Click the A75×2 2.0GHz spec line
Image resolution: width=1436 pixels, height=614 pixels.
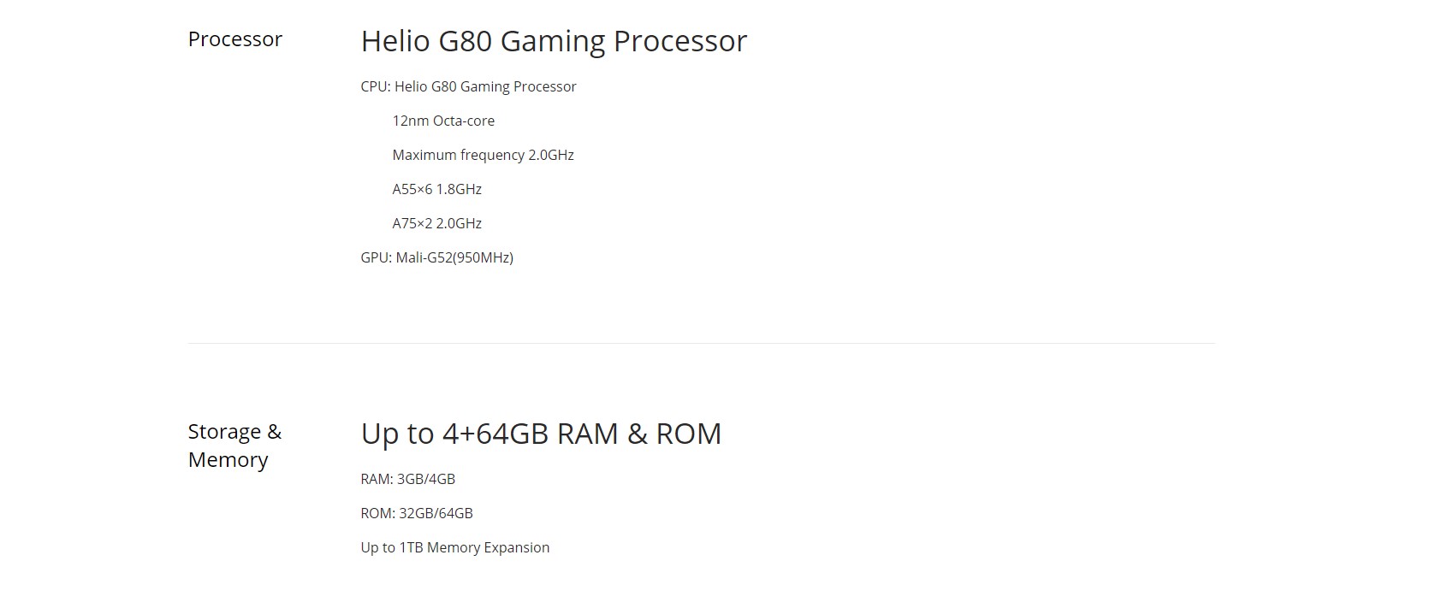pos(436,223)
